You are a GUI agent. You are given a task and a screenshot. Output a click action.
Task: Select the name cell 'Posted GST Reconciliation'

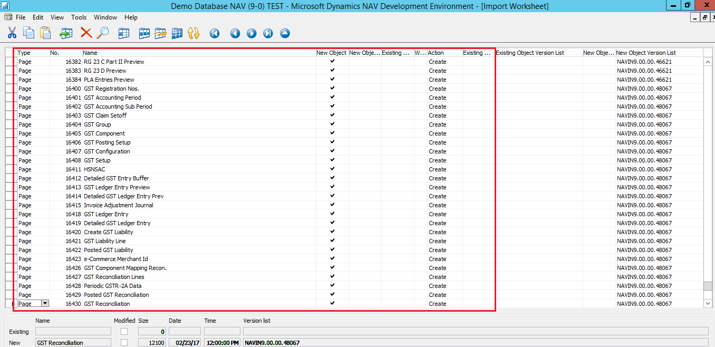(199, 295)
